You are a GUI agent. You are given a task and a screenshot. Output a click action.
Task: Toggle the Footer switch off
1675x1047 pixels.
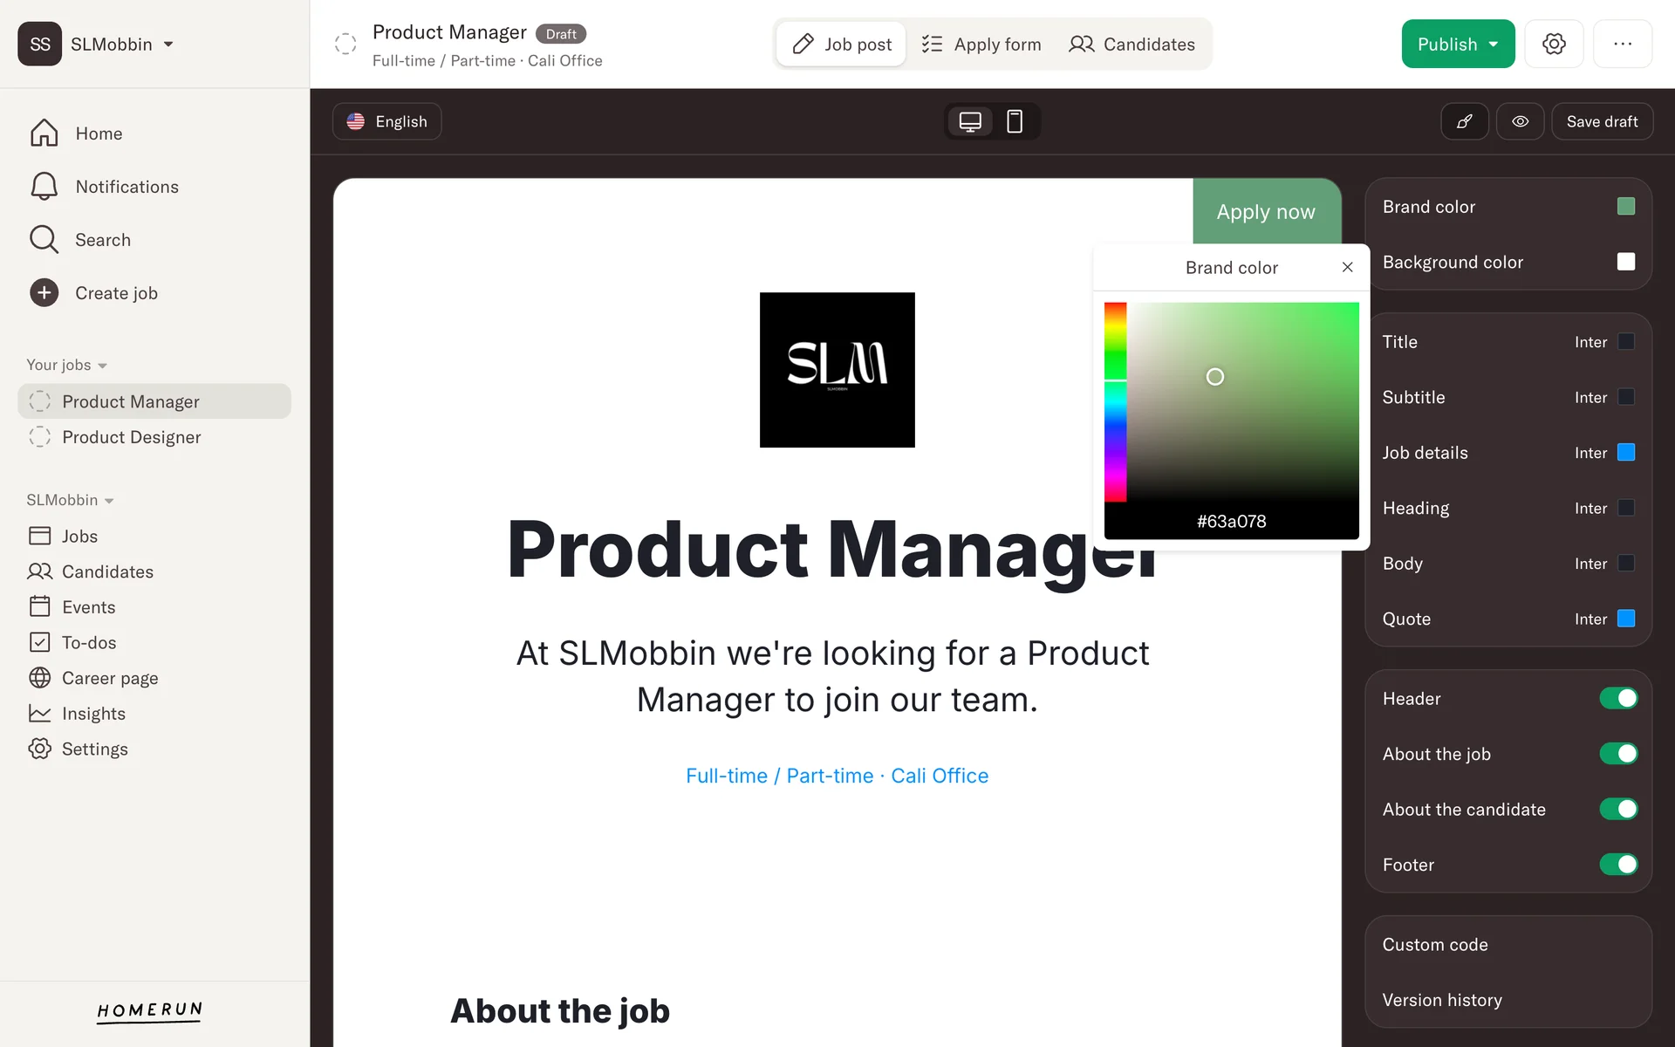[x=1618, y=865]
